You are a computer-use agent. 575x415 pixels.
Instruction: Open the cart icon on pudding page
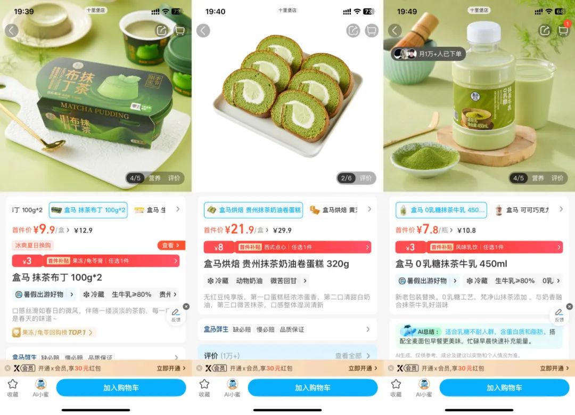click(180, 30)
